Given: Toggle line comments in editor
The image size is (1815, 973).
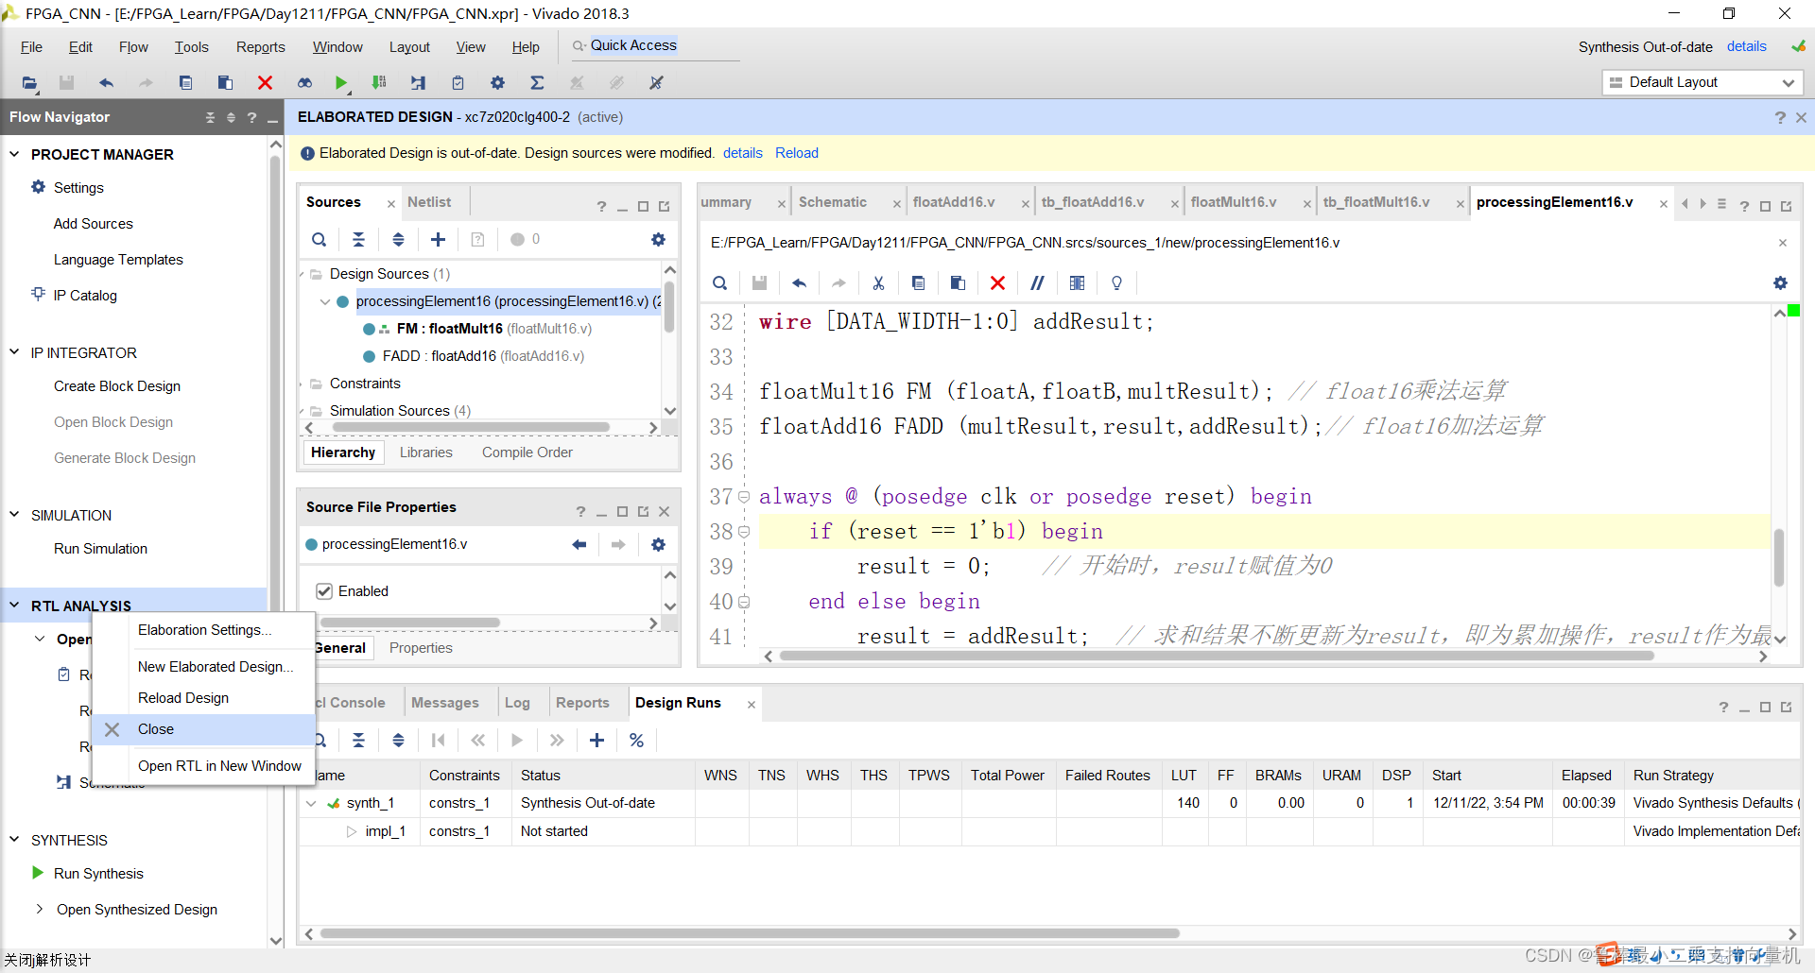Looking at the screenshot, I should tap(1037, 283).
